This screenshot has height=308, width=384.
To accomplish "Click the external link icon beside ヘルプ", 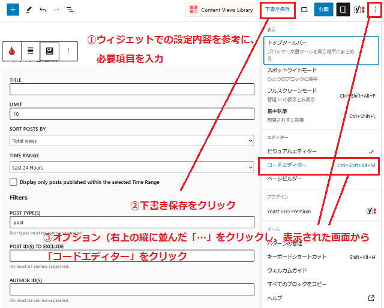I will click(x=371, y=298).
